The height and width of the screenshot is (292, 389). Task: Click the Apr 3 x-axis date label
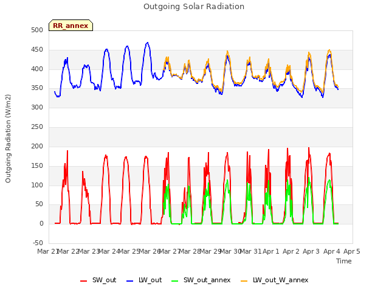[311, 251]
